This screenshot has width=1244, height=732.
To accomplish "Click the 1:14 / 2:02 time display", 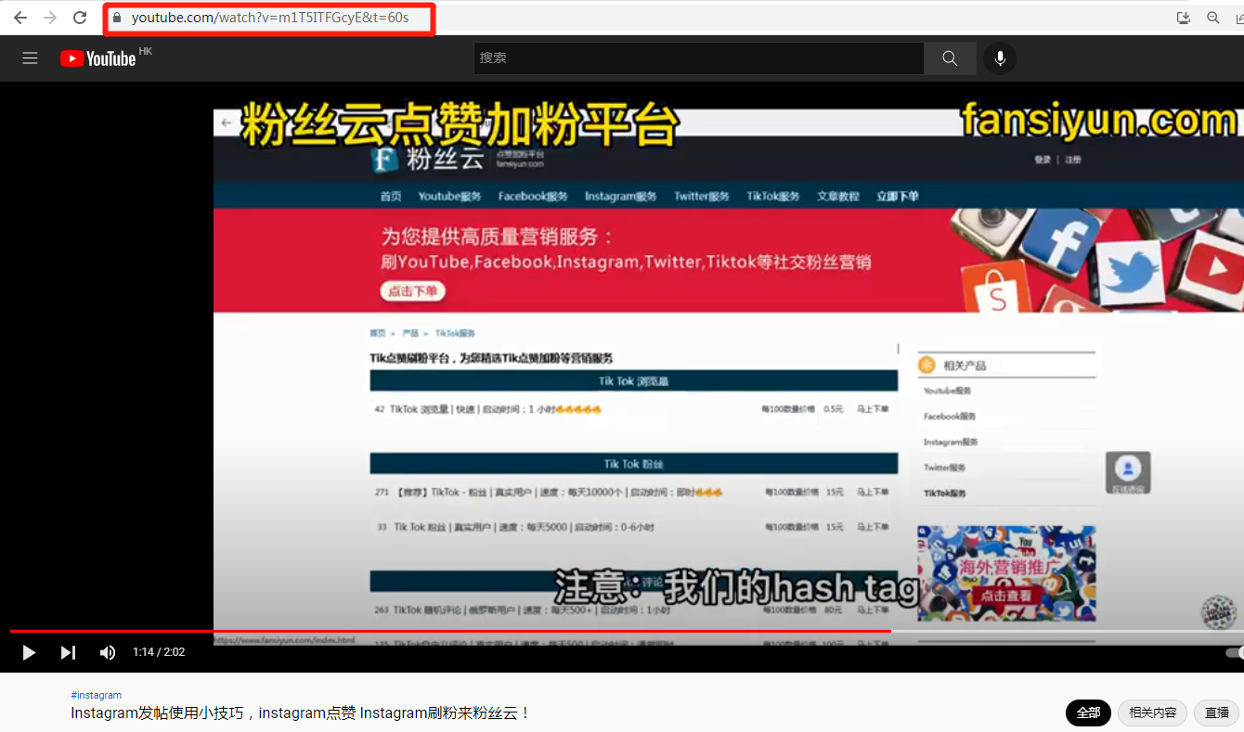I will [159, 652].
